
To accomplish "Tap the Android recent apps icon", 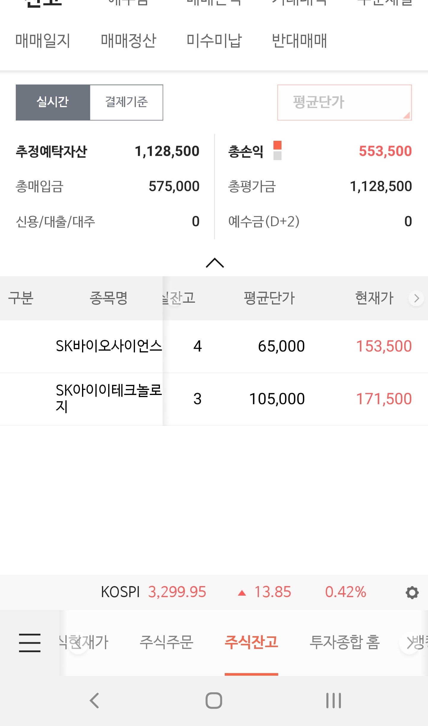I will pyautogui.click(x=333, y=700).
